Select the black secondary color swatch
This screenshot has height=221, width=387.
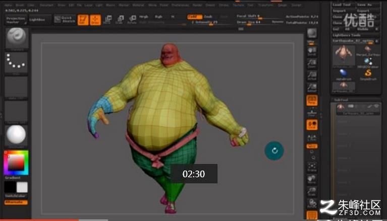10,187
